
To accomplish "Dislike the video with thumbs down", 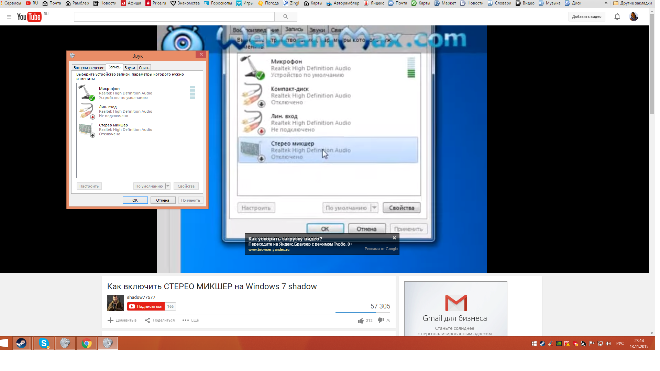I will point(381,320).
